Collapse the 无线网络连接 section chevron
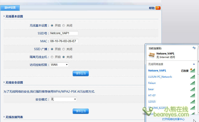 (x=194, y=64)
